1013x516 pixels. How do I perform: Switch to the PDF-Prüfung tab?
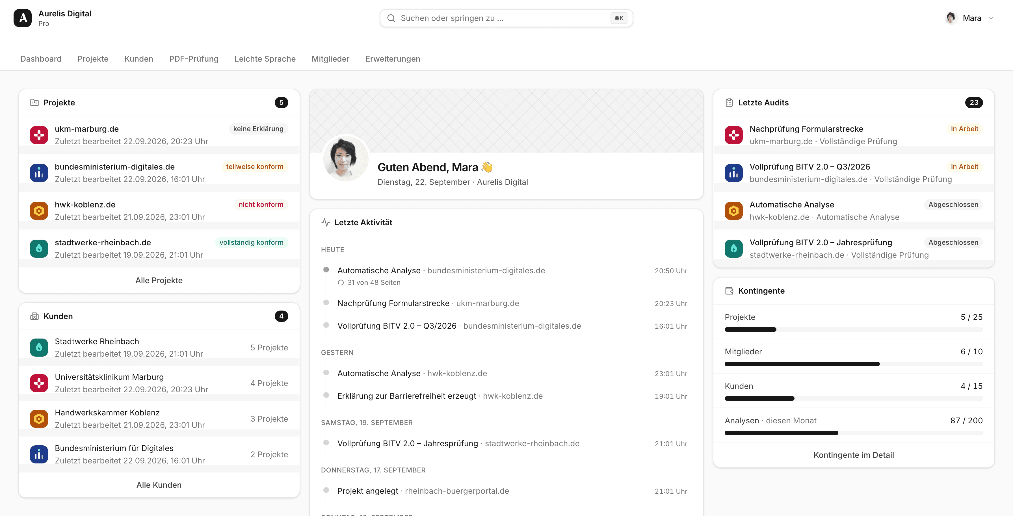tap(194, 58)
